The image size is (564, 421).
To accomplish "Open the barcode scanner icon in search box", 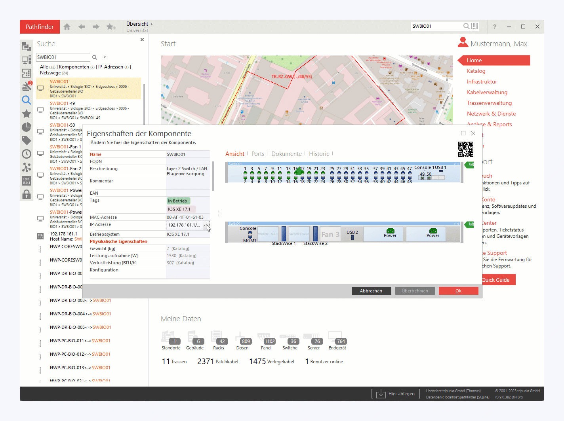I will (474, 26).
